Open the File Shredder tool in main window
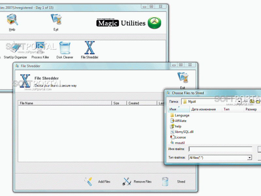This screenshot has height=196, width=261. [89, 50]
